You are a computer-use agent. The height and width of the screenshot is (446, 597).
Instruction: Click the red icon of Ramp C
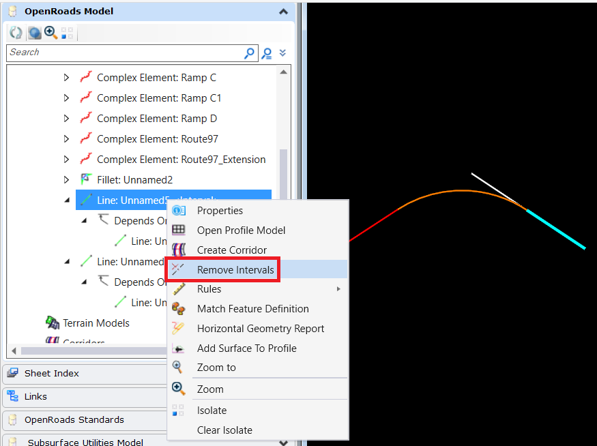point(86,77)
